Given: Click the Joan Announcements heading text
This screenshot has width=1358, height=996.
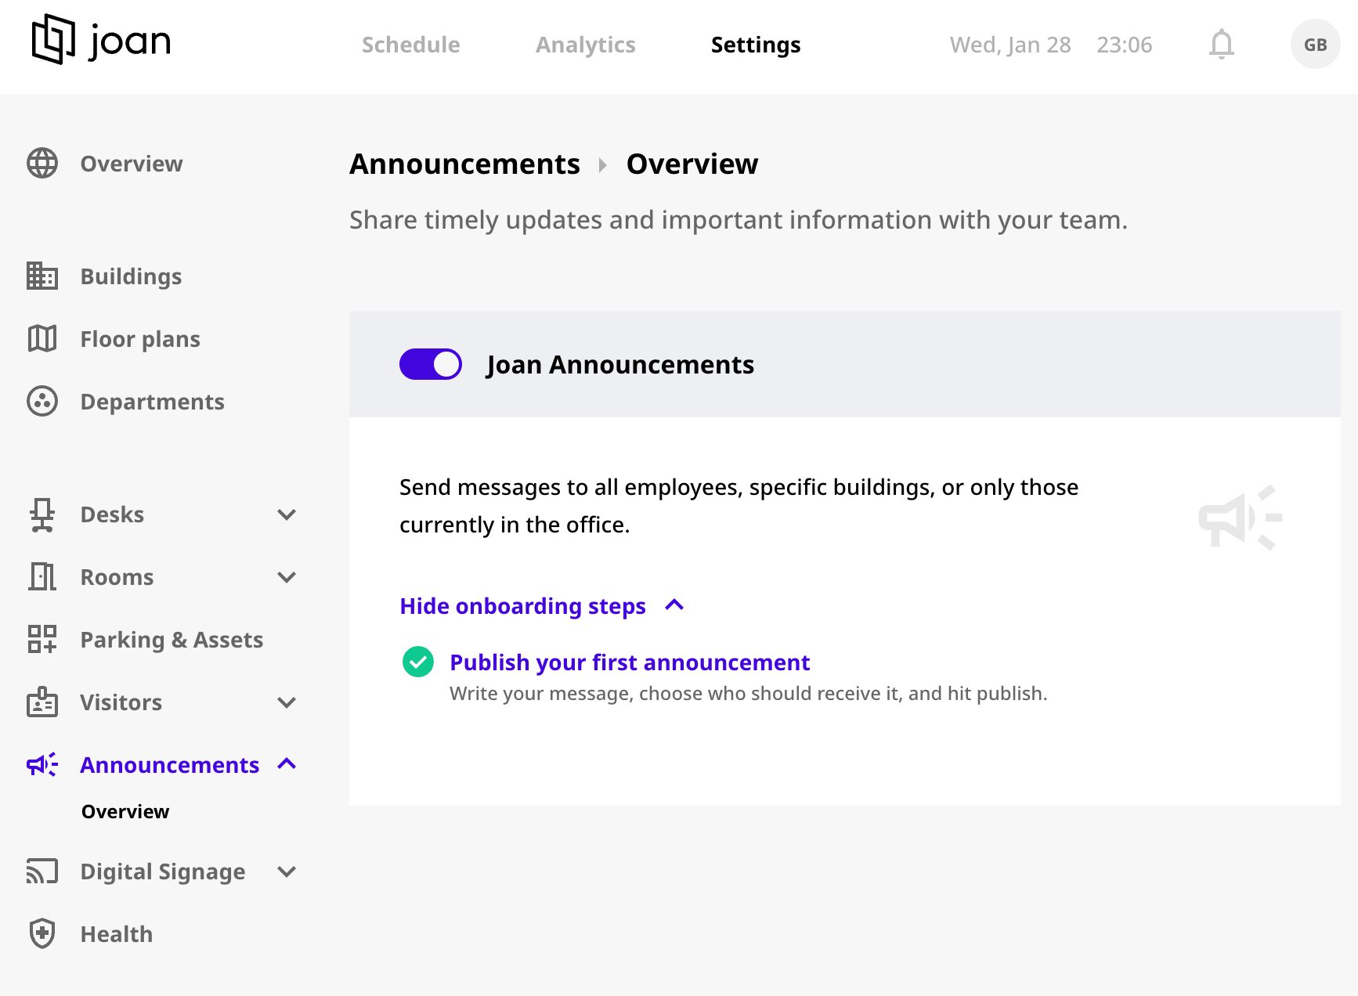Looking at the screenshot, I should (620, 365).
